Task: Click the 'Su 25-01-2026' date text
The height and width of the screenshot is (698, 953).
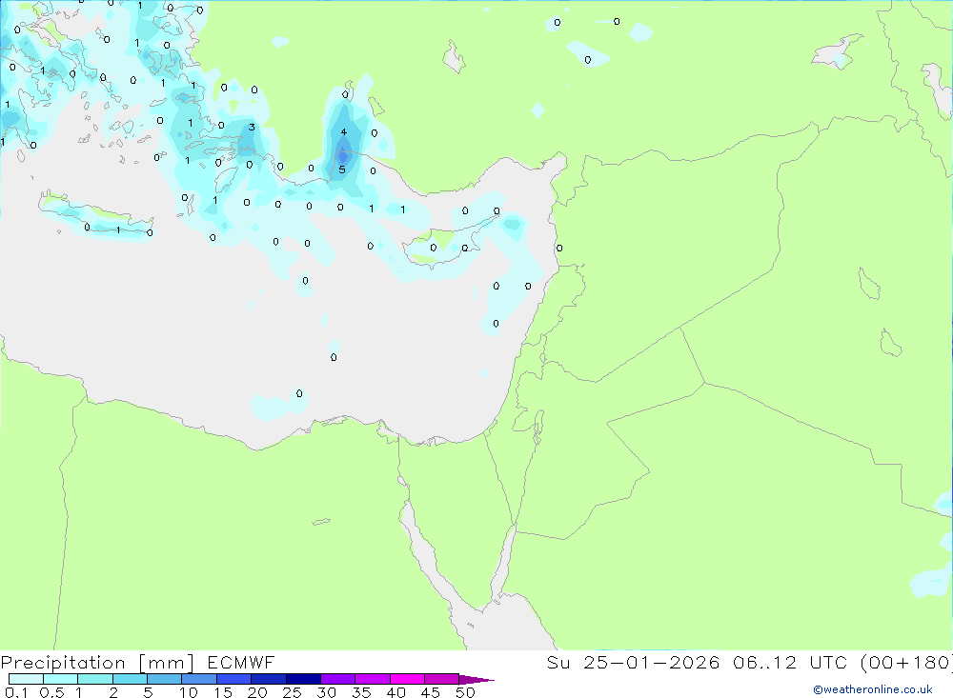Action: (x=633, y=662)
